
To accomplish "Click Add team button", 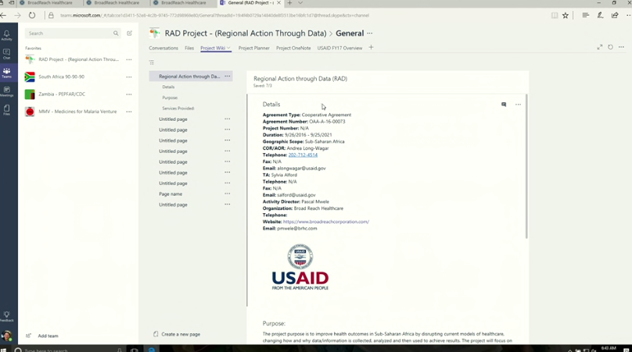I will point(43,336).
